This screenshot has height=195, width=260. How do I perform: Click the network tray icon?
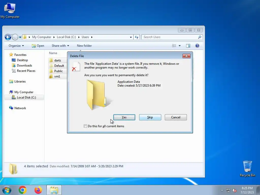pos(228,190)
